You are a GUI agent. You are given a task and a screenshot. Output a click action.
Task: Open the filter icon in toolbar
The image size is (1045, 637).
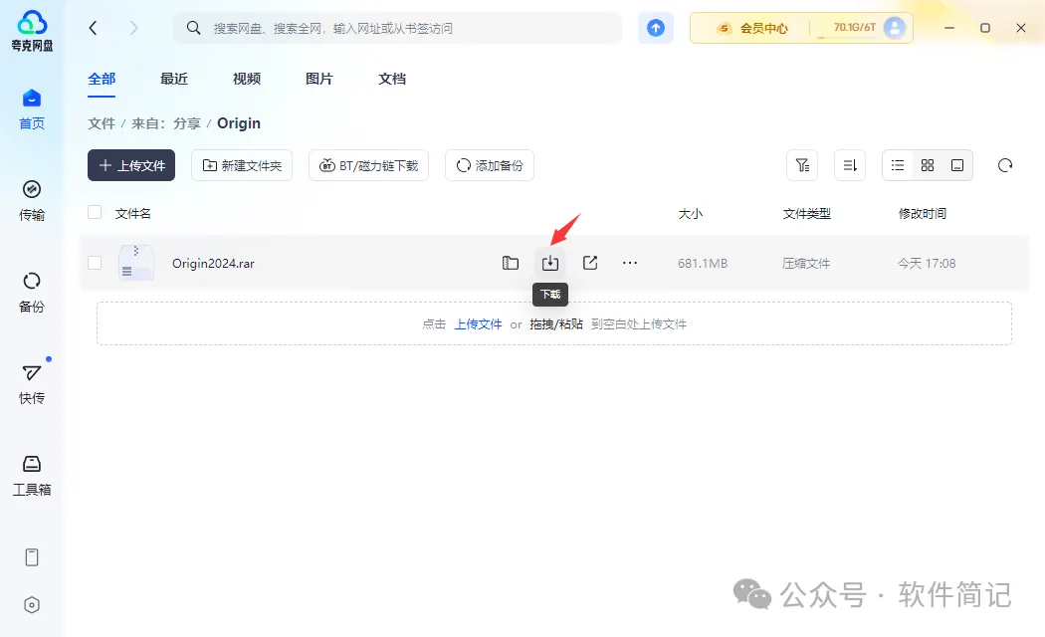coord(802,165)
